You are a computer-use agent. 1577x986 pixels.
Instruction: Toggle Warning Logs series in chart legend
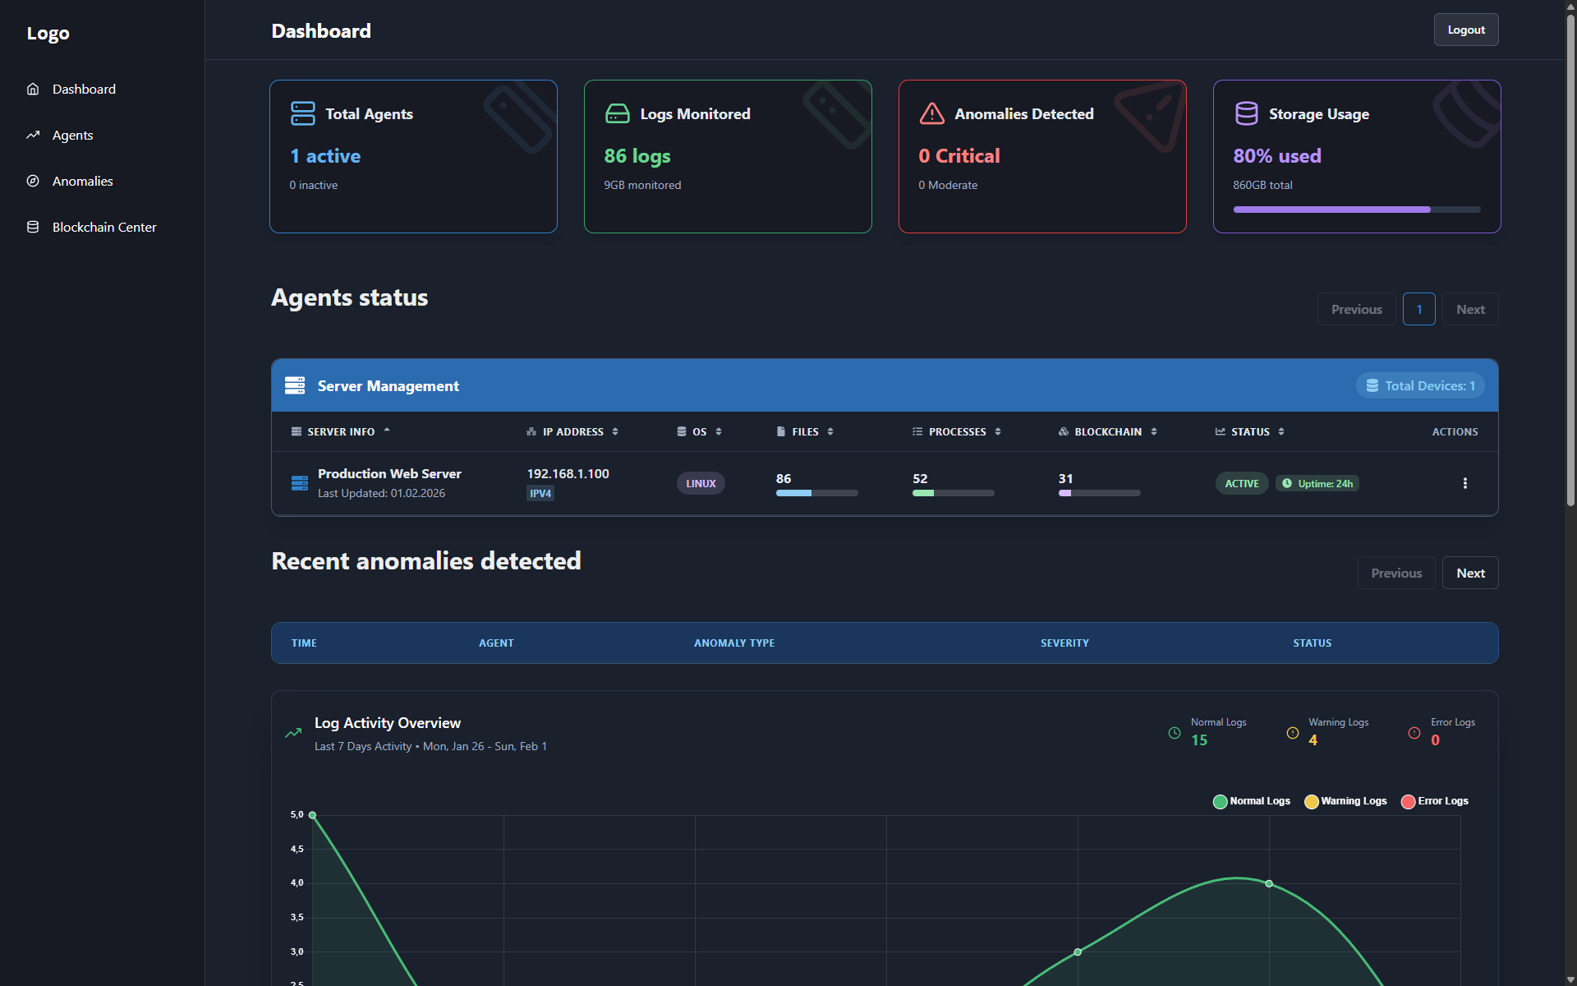click(1345, 801)
